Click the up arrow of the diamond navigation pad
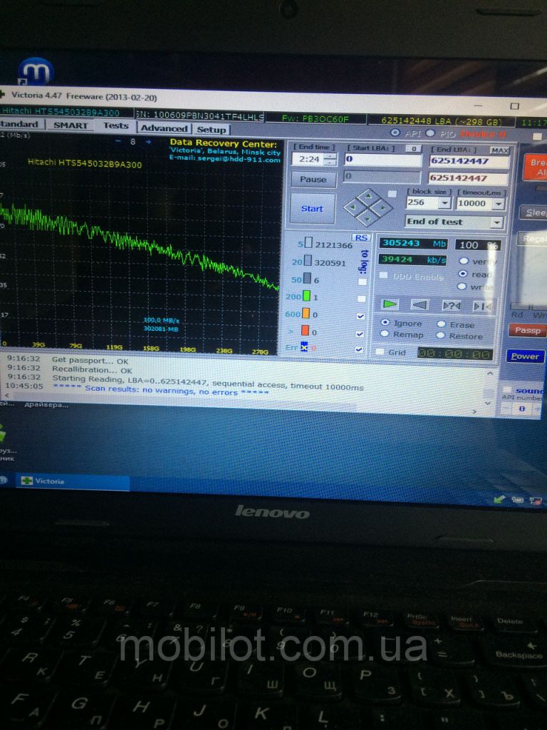547x730 pixels. pos(370,195)
